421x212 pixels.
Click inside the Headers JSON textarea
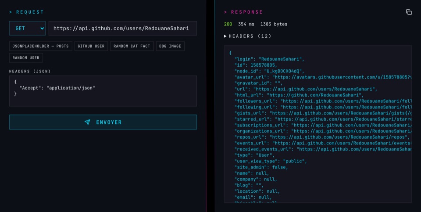(103, 91)
